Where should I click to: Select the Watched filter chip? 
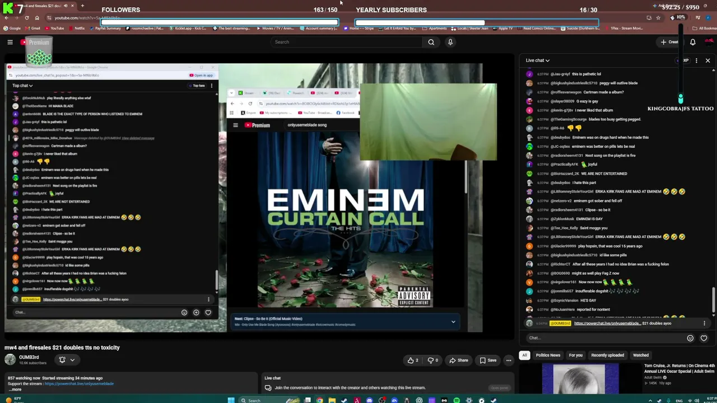coord(641,355)
